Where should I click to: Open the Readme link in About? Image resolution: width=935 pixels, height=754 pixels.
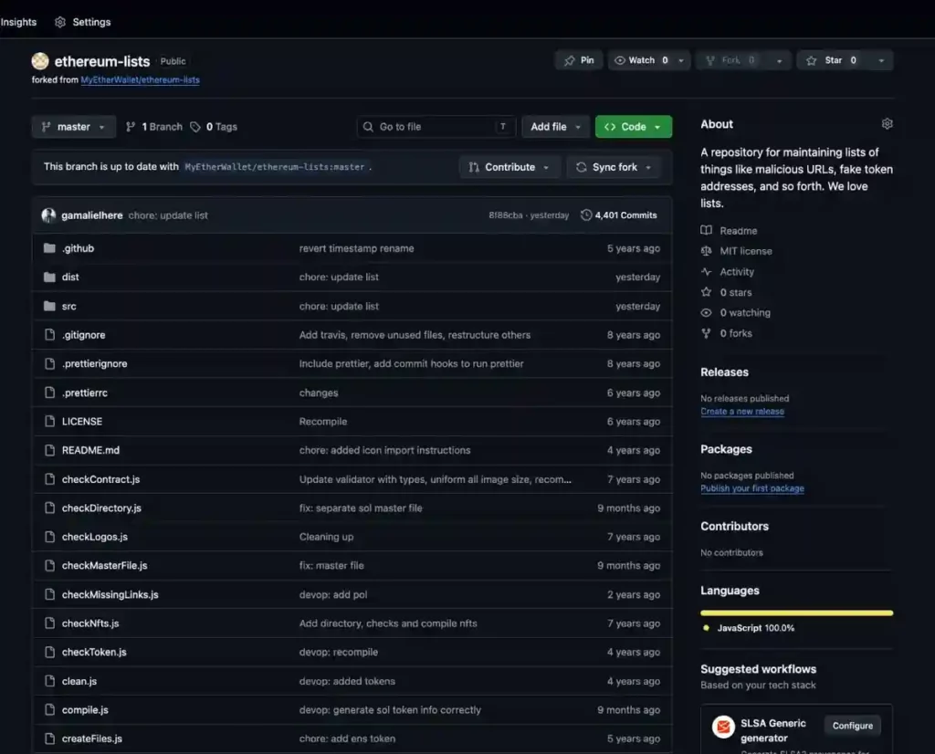tap(738, 231)
